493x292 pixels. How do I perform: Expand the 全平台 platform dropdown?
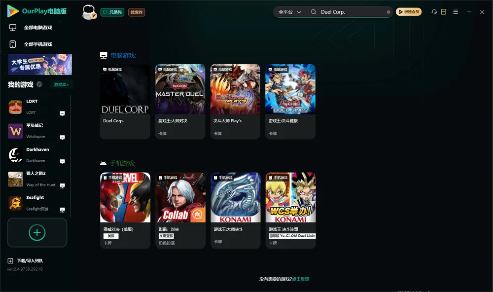pyautogui.click(x=289, y=12)
